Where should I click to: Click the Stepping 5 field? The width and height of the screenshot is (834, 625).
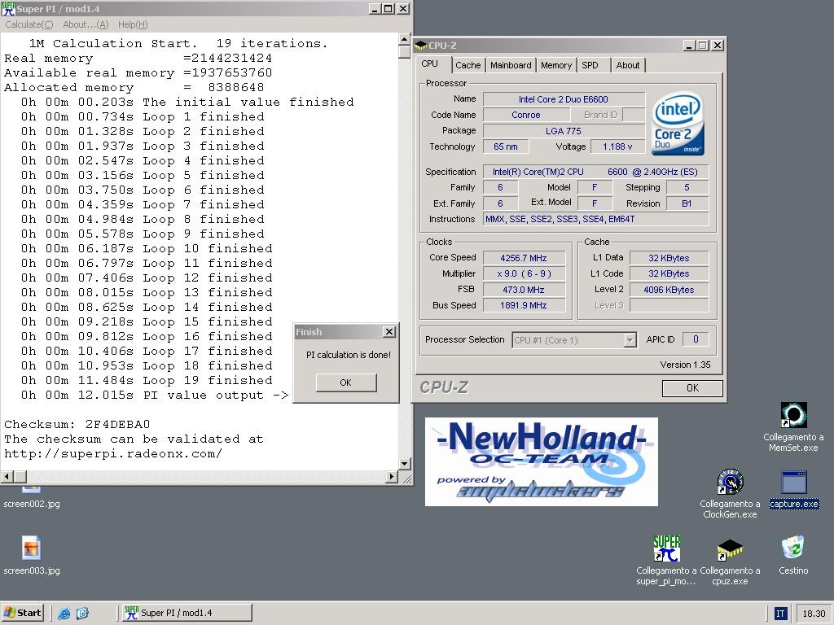pos(687,187)
